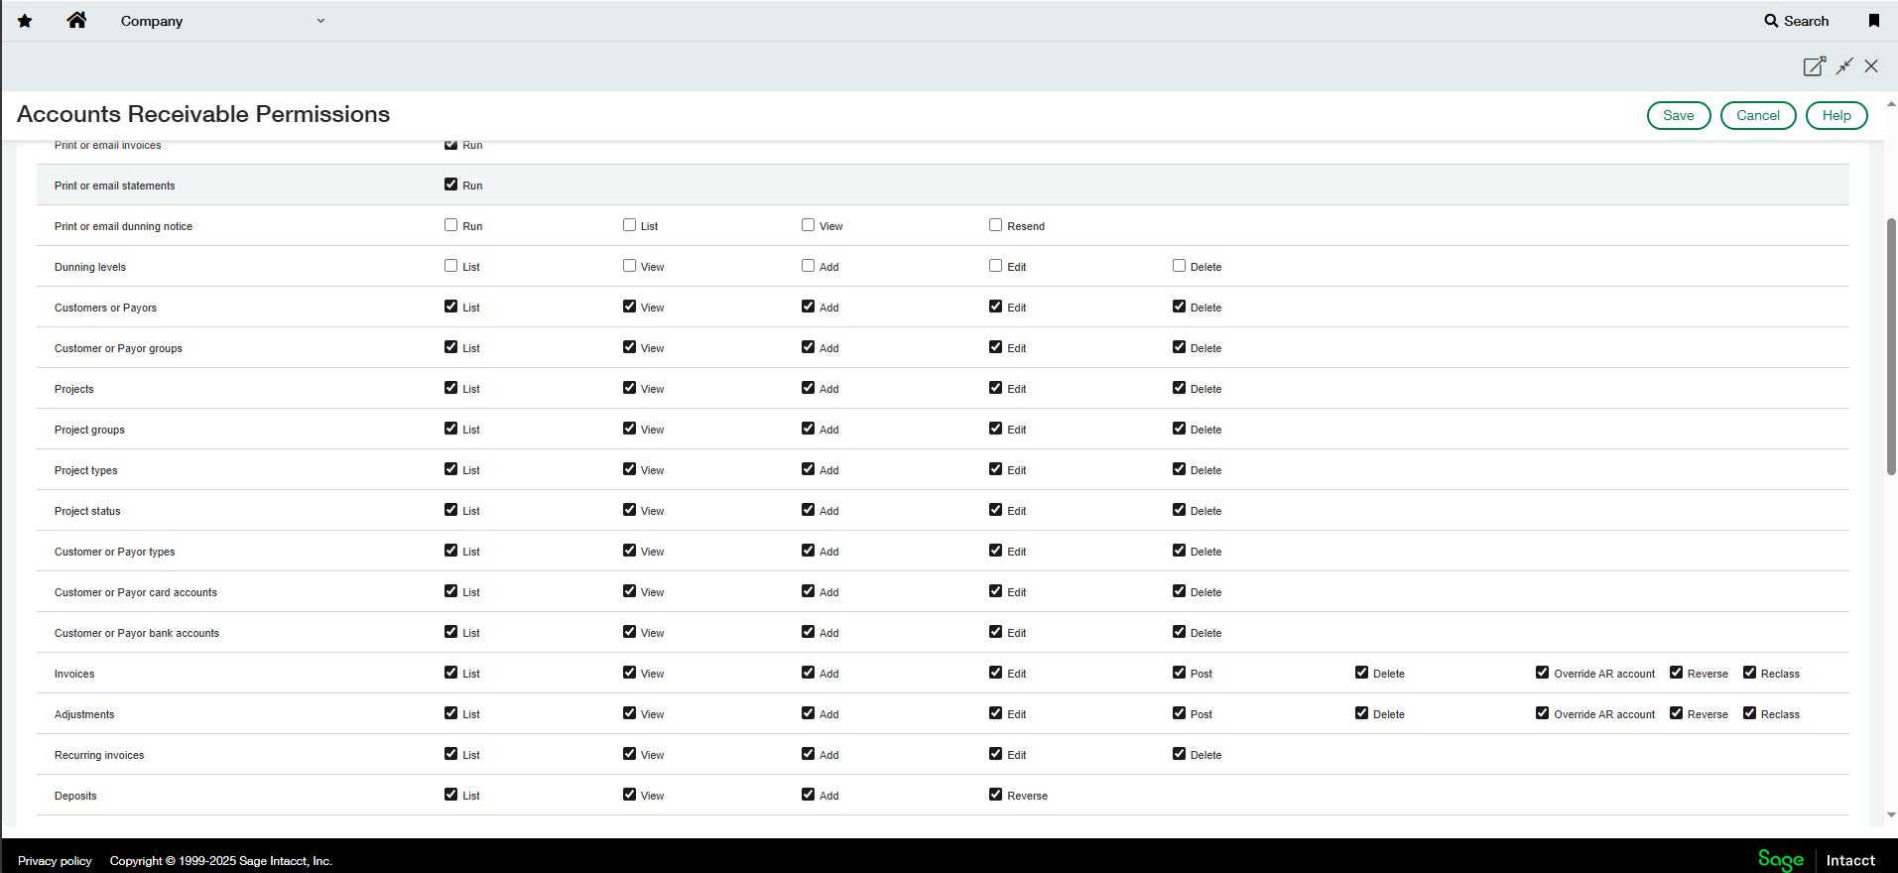1898x873 pixels.
Task: Open the Help button
Action: coord(1835,116)
